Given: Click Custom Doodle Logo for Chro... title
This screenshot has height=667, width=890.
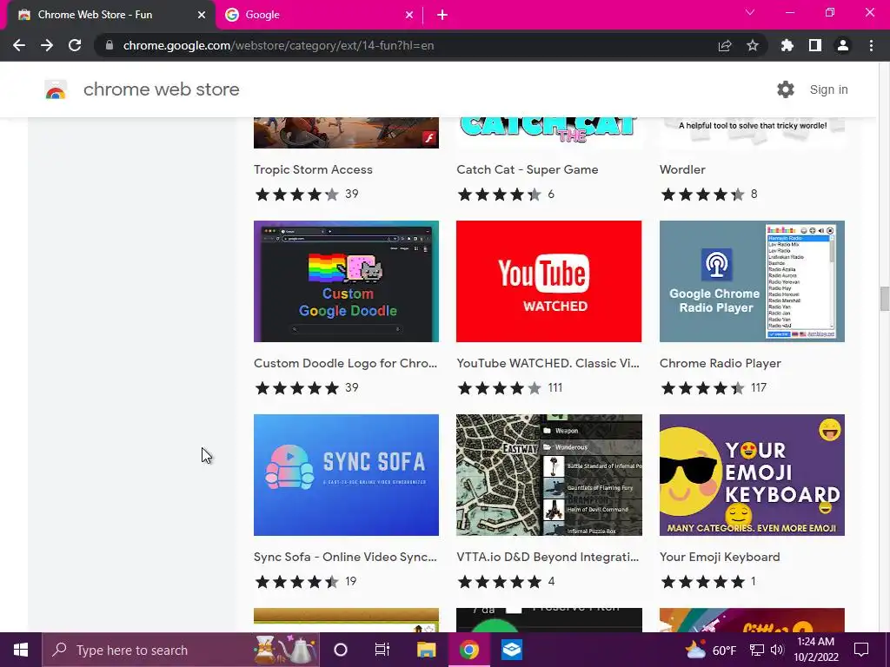Looking at the screenshot, I should click(x=345, y=363).
